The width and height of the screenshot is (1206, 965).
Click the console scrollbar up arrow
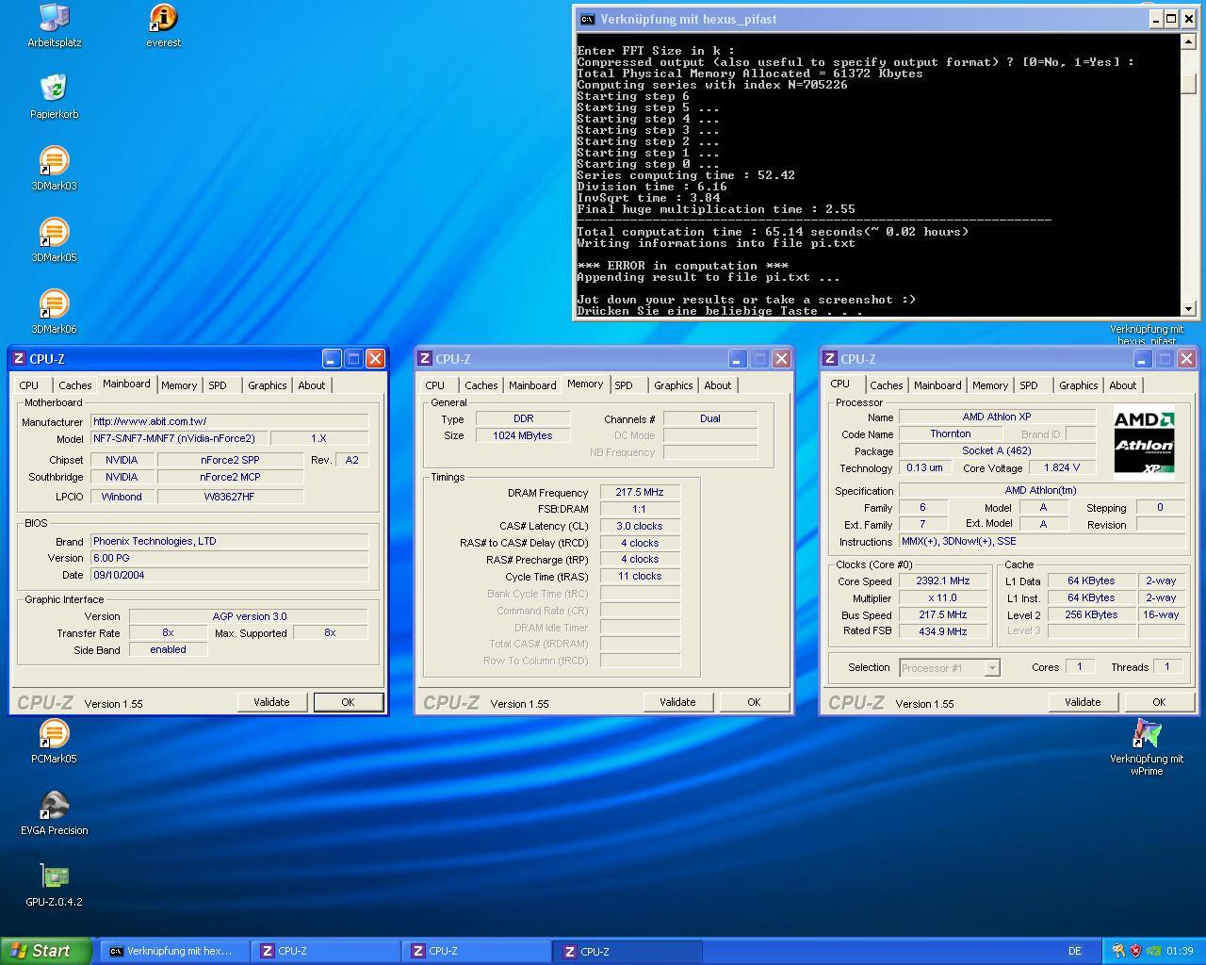point(1188,41)
